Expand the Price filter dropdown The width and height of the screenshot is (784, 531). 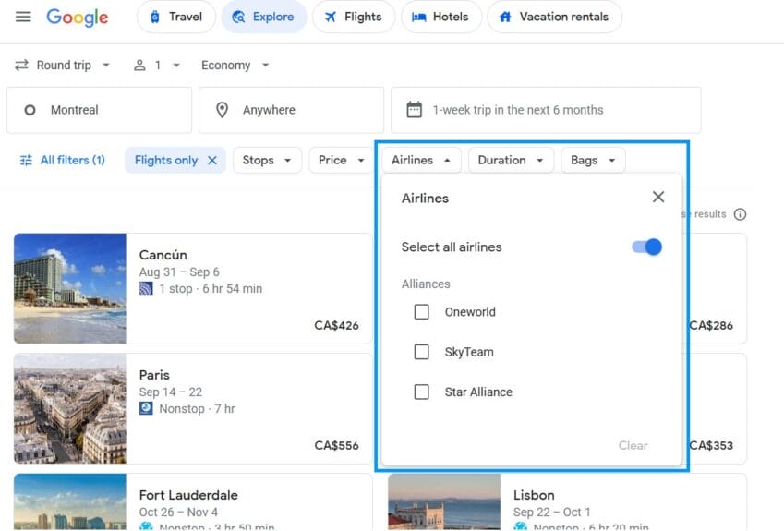click(342, 161)
